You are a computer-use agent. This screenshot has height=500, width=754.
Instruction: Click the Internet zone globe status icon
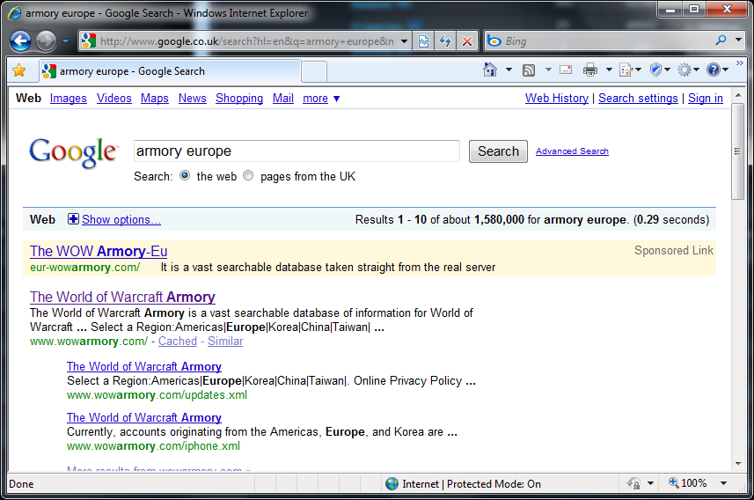(x=392, y=483)
